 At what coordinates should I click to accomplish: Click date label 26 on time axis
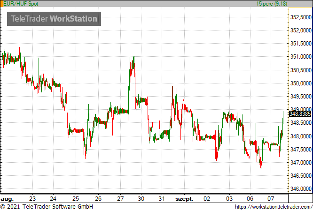[98, 199]
